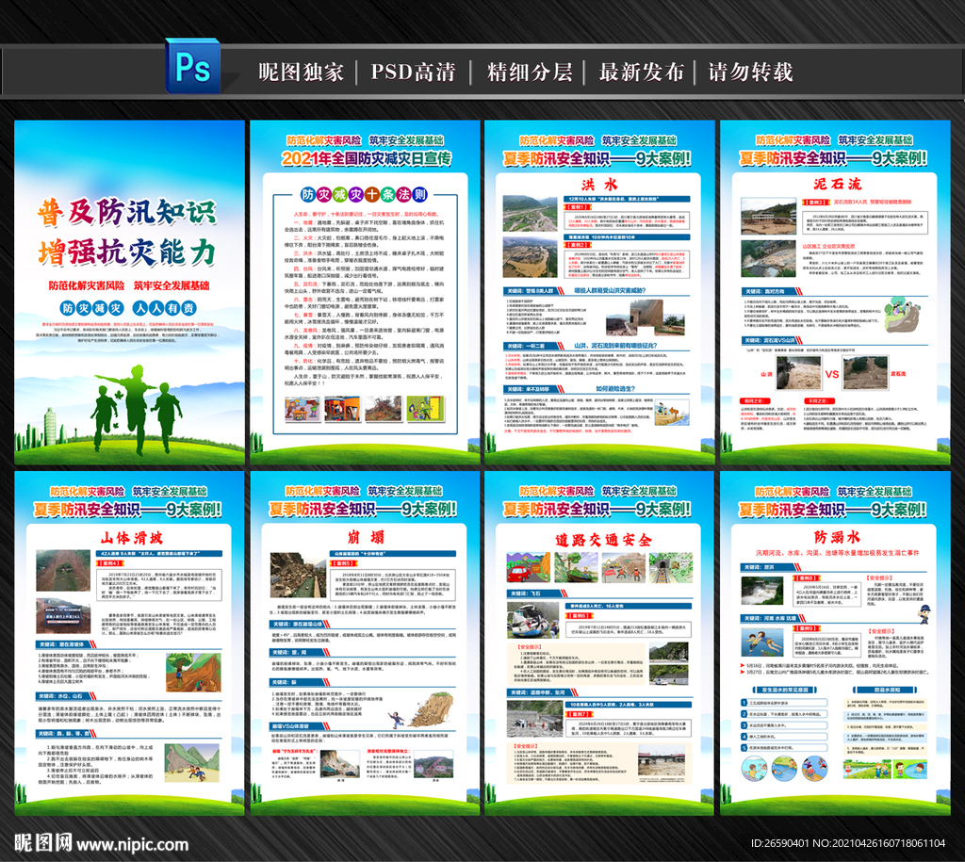The image size is (965, 862).
Task: Click the red '洪水' poster title
Action: click(600, 185)
